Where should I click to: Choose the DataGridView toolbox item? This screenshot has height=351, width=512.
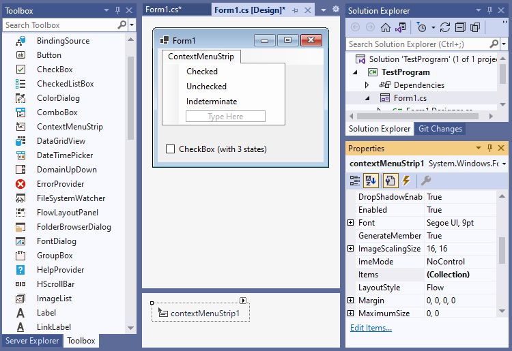coord(61,141)
